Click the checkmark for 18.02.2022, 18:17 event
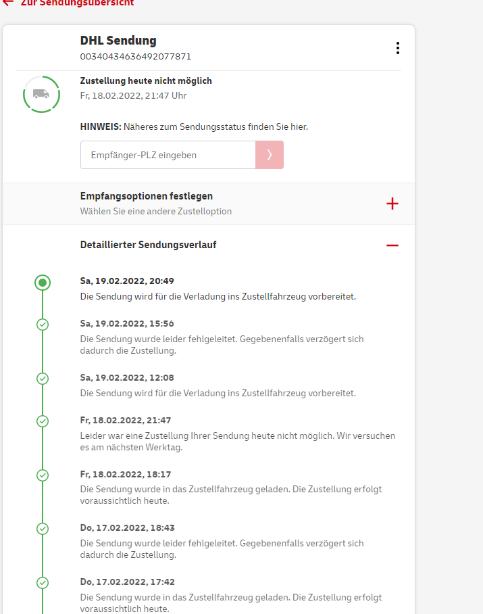Viewport: 483px width, 614px height. click(x=43, y=475)
